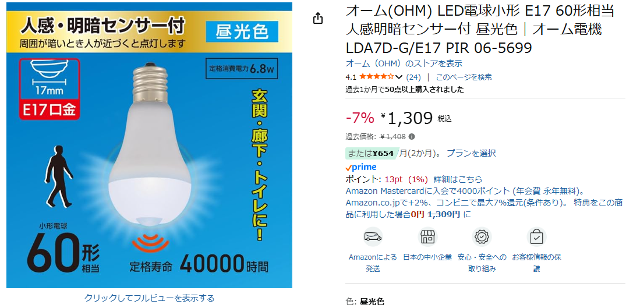This screenshot has width=626, height=308.
Task: Click the Amazonによる発送 truck icon
Action: click(x=373, y=237)
